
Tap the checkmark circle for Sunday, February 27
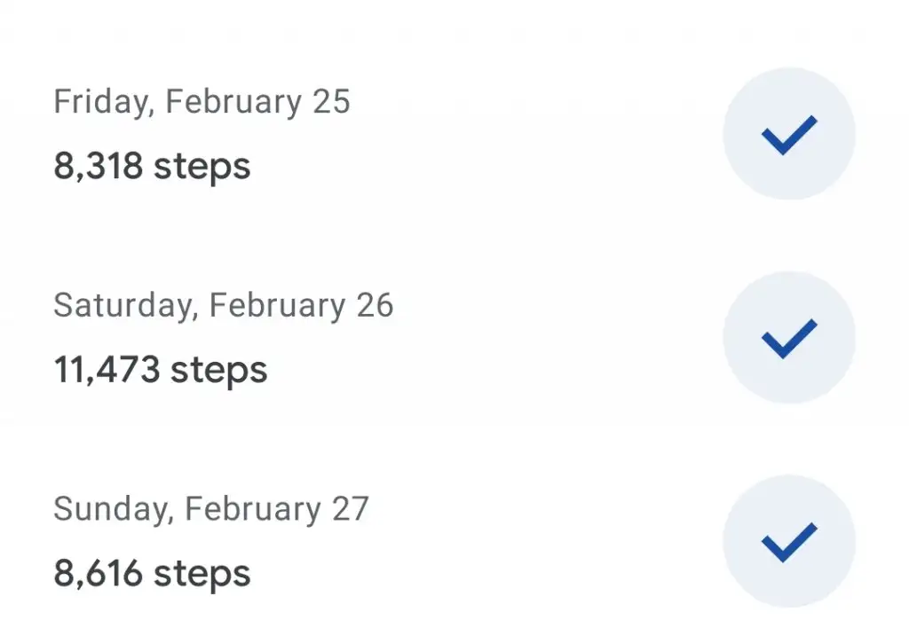789,542
